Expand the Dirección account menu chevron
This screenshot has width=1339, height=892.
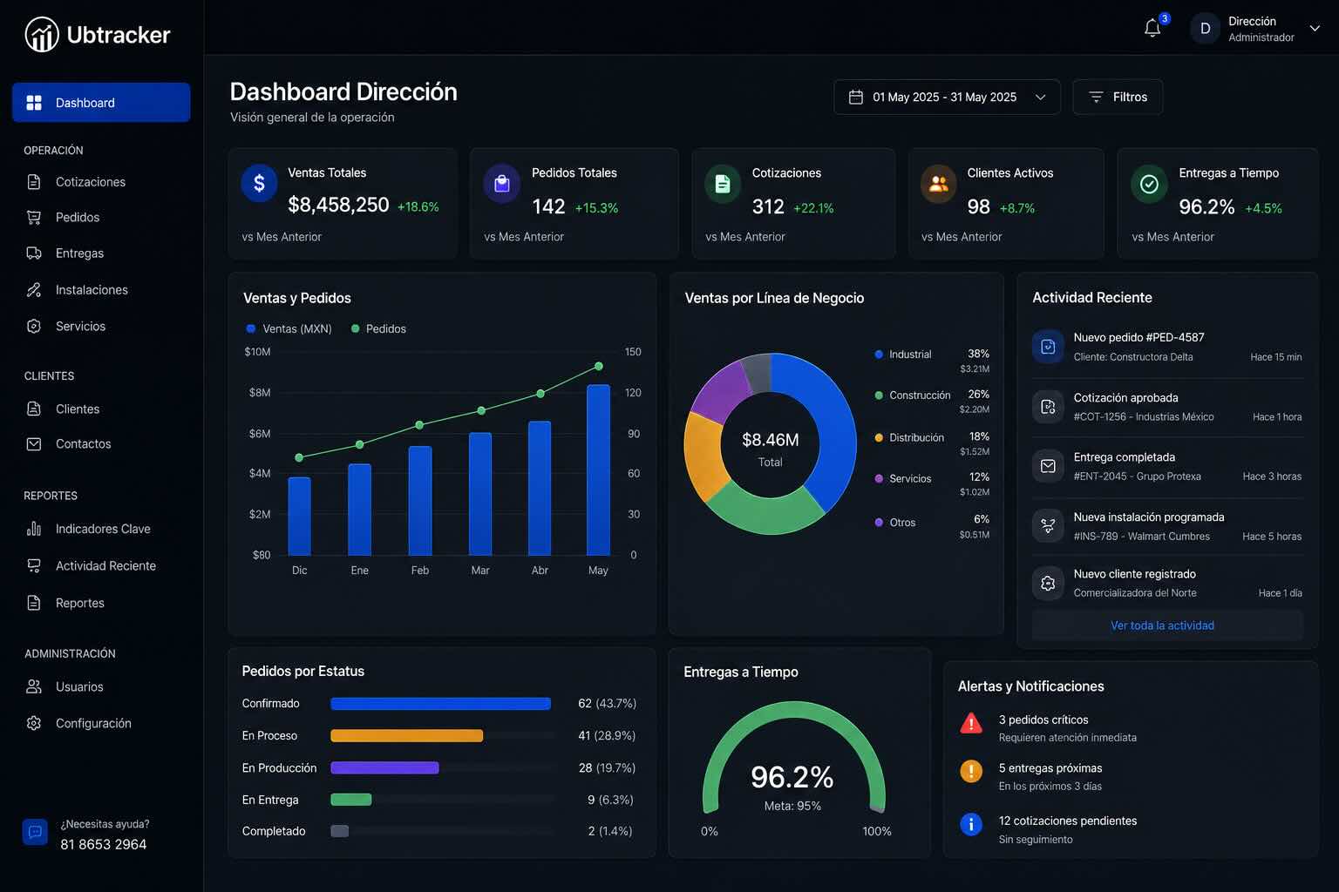point(1315,29)
